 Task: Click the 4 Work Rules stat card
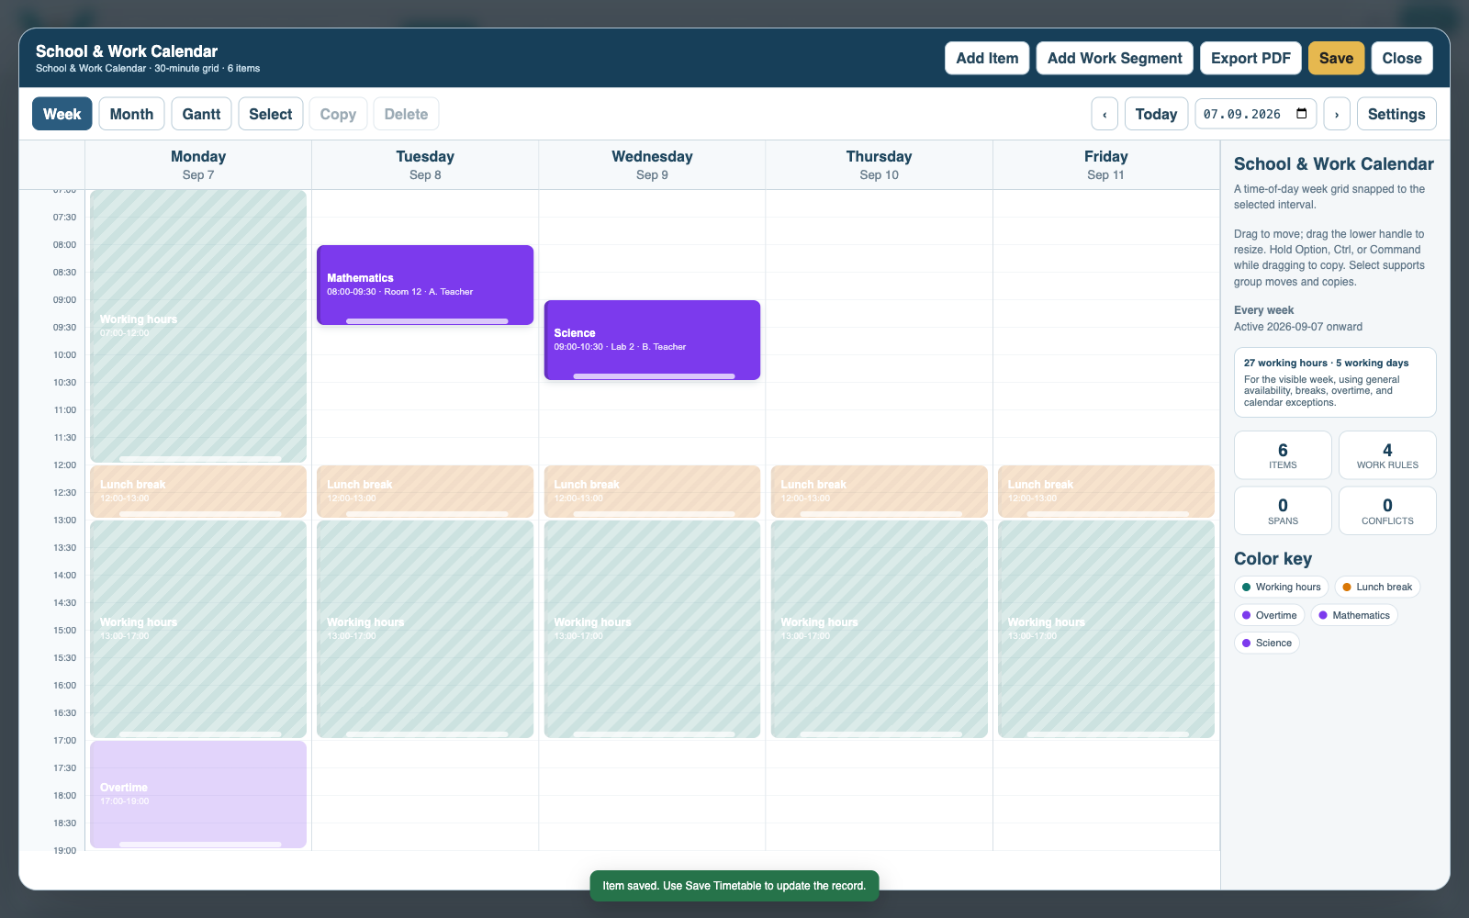(1387, 455)
